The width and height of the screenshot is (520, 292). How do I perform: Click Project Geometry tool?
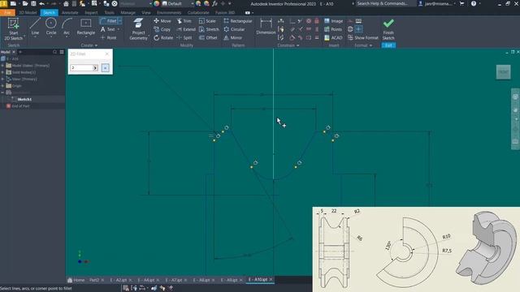tap(138, 29)
